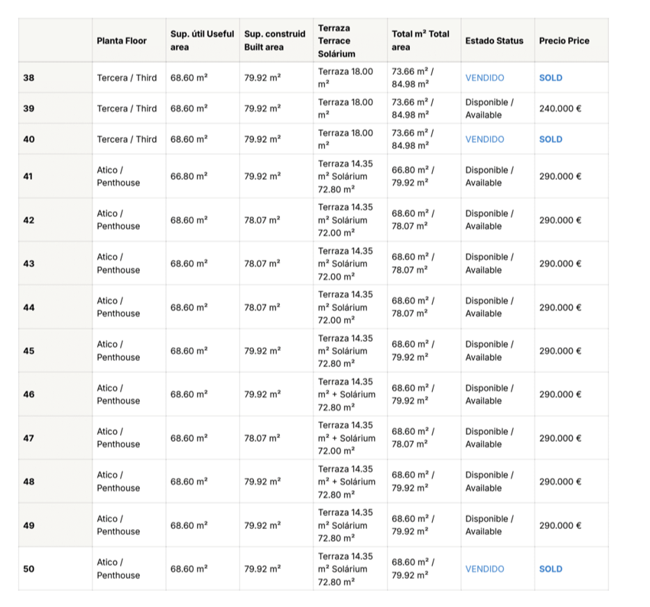Click the Planta Floor column header
650x607 pixels.
pos(122,41)
